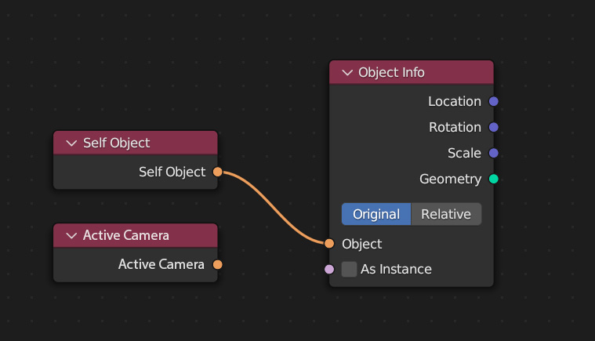The width and height of the screenshot is (595, 341).
Task: Select the Active Camera node header
Action: tap(136, 235)
